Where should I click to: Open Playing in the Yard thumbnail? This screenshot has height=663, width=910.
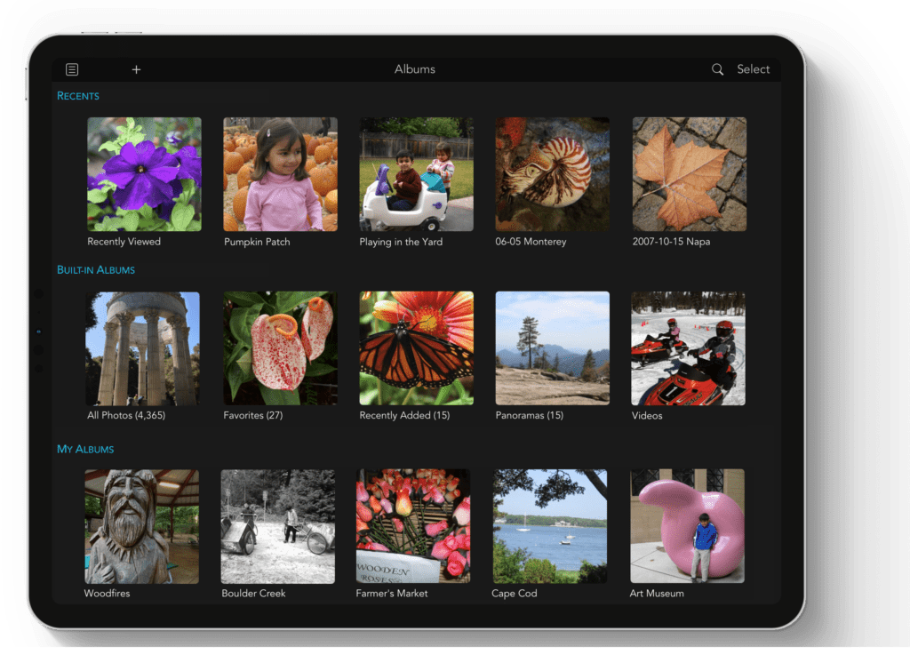coord(417,174)
